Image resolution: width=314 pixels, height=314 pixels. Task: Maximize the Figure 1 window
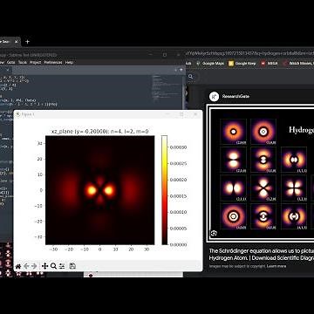pyautogui.click(x=182, y=114)
